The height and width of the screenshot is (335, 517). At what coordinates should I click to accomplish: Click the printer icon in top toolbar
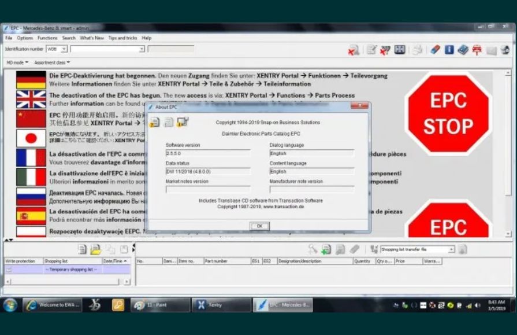pos(418,50)
